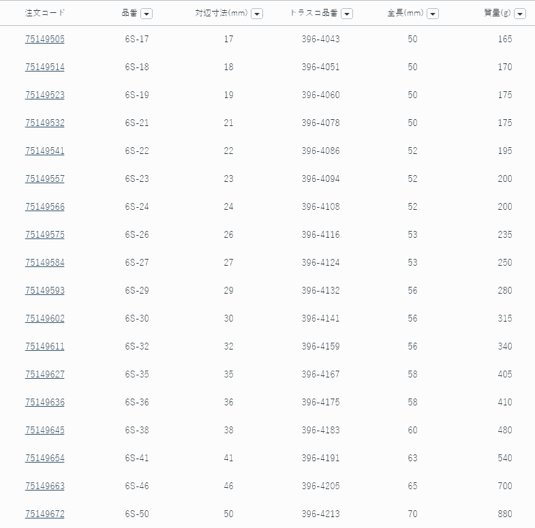
Task: Open order code 75149672 link
Action: (45, 514)
